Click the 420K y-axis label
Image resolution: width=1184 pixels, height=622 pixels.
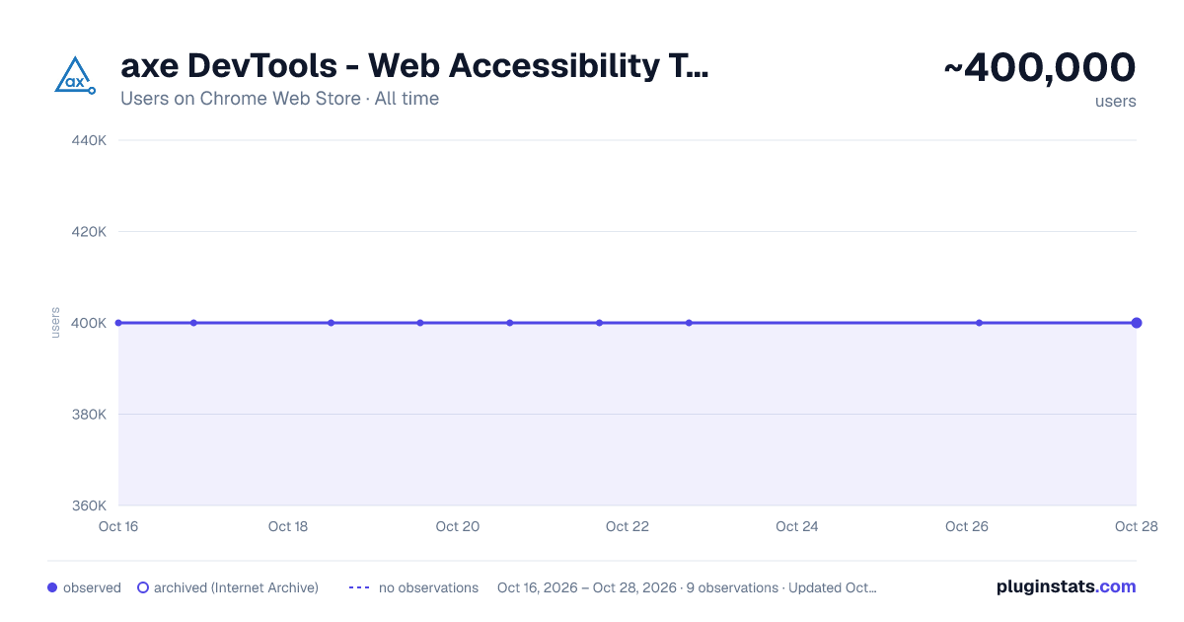pyautogui.click(x=90, y=232)
